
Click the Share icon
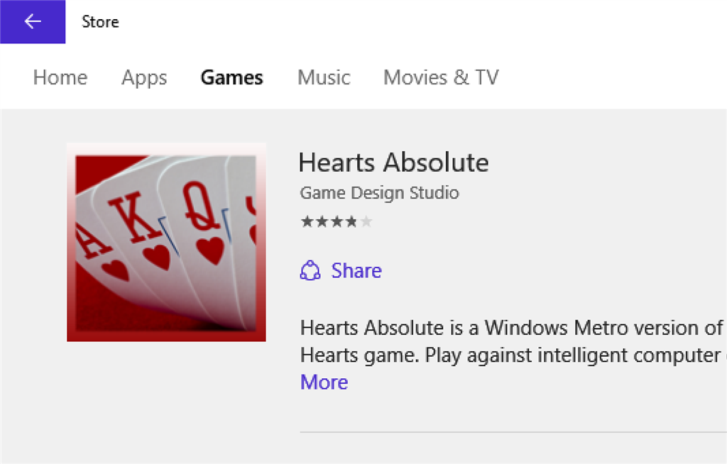coord(310,271)
